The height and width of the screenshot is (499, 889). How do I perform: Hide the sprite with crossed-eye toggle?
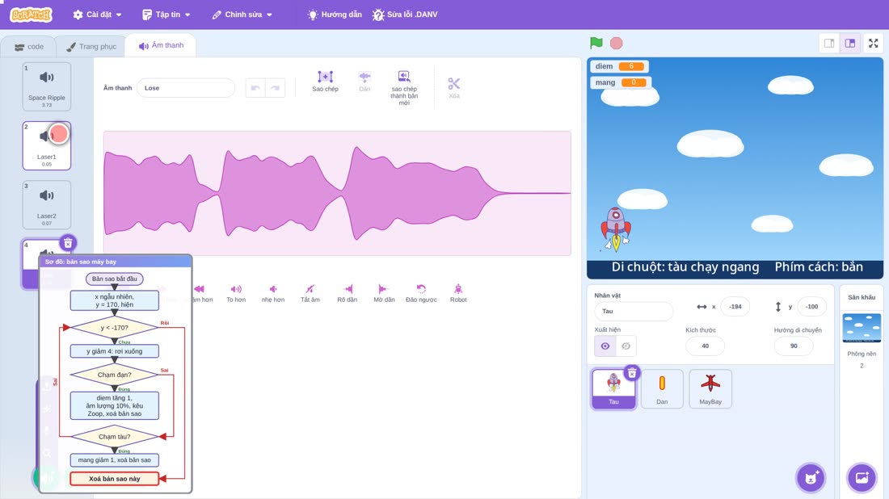tap(626, 346)
